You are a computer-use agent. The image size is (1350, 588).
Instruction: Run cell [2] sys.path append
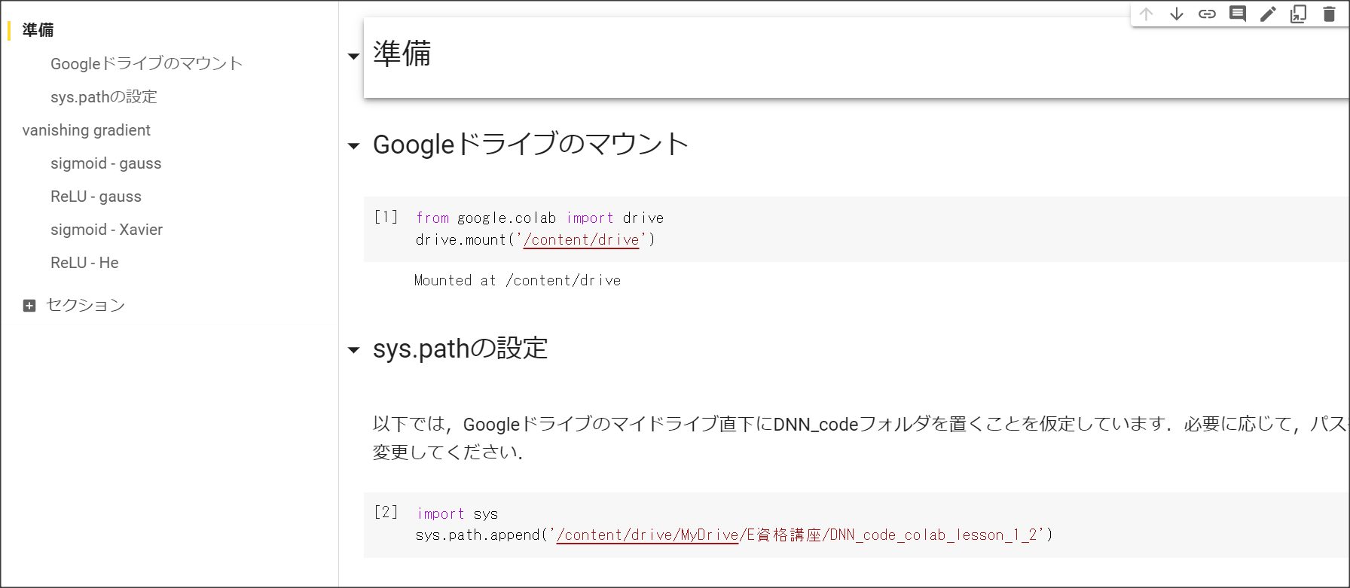tap(386, 513)
